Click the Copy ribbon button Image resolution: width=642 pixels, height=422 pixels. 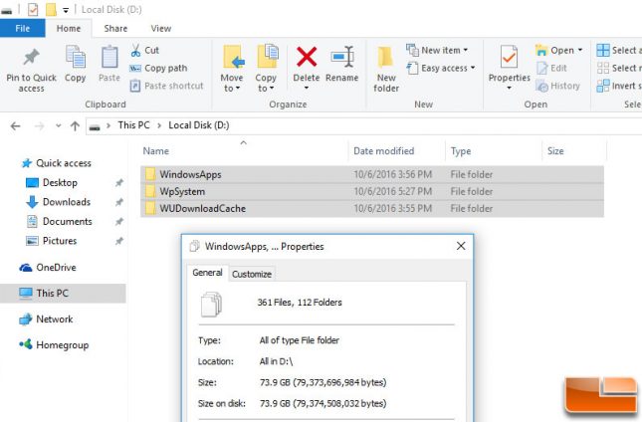point(76,64)
